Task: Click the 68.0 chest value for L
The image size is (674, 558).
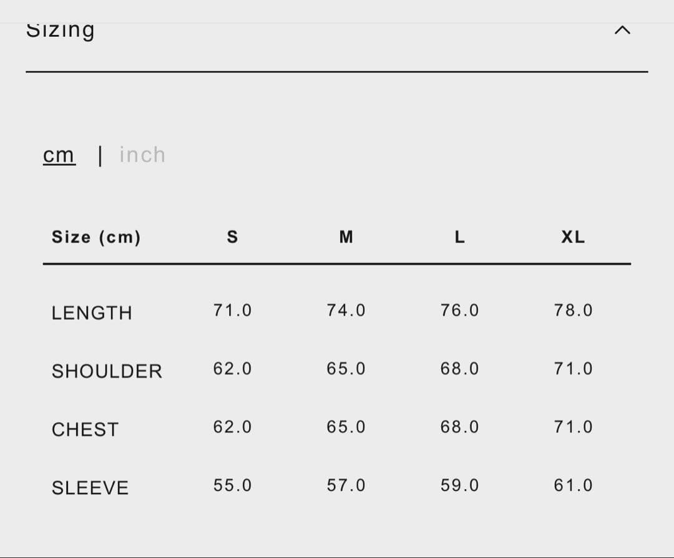Action: tap(459, 427)
